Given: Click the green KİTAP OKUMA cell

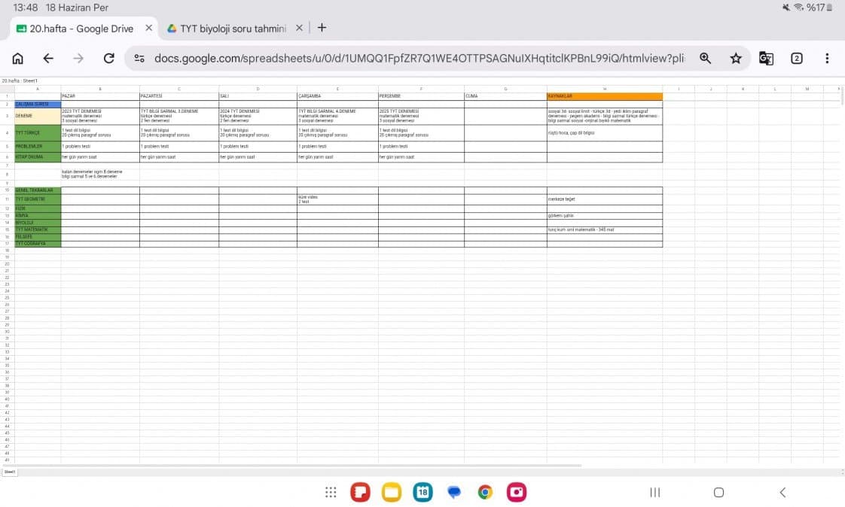Looking at the screenshot, I should pos(38,157).
